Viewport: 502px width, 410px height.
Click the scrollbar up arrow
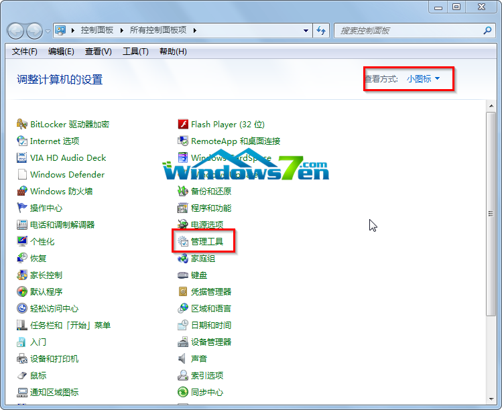click(x=491, y=106)
